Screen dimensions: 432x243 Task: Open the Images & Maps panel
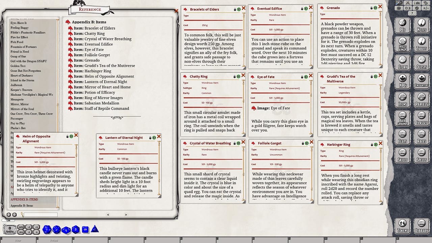402,44
